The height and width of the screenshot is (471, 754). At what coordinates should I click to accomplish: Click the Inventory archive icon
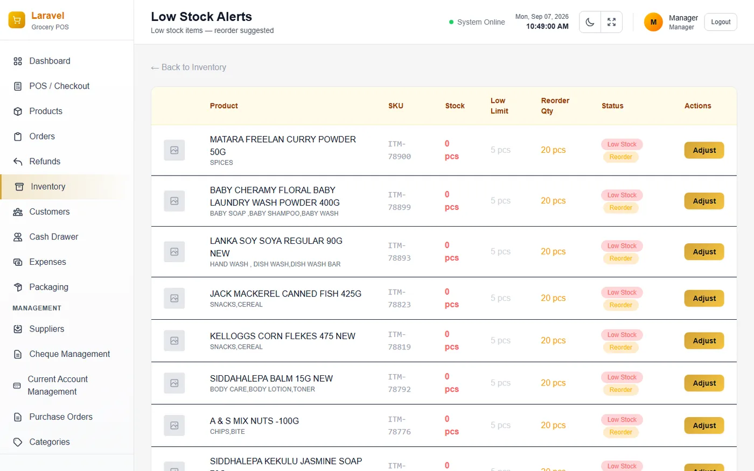19,187
